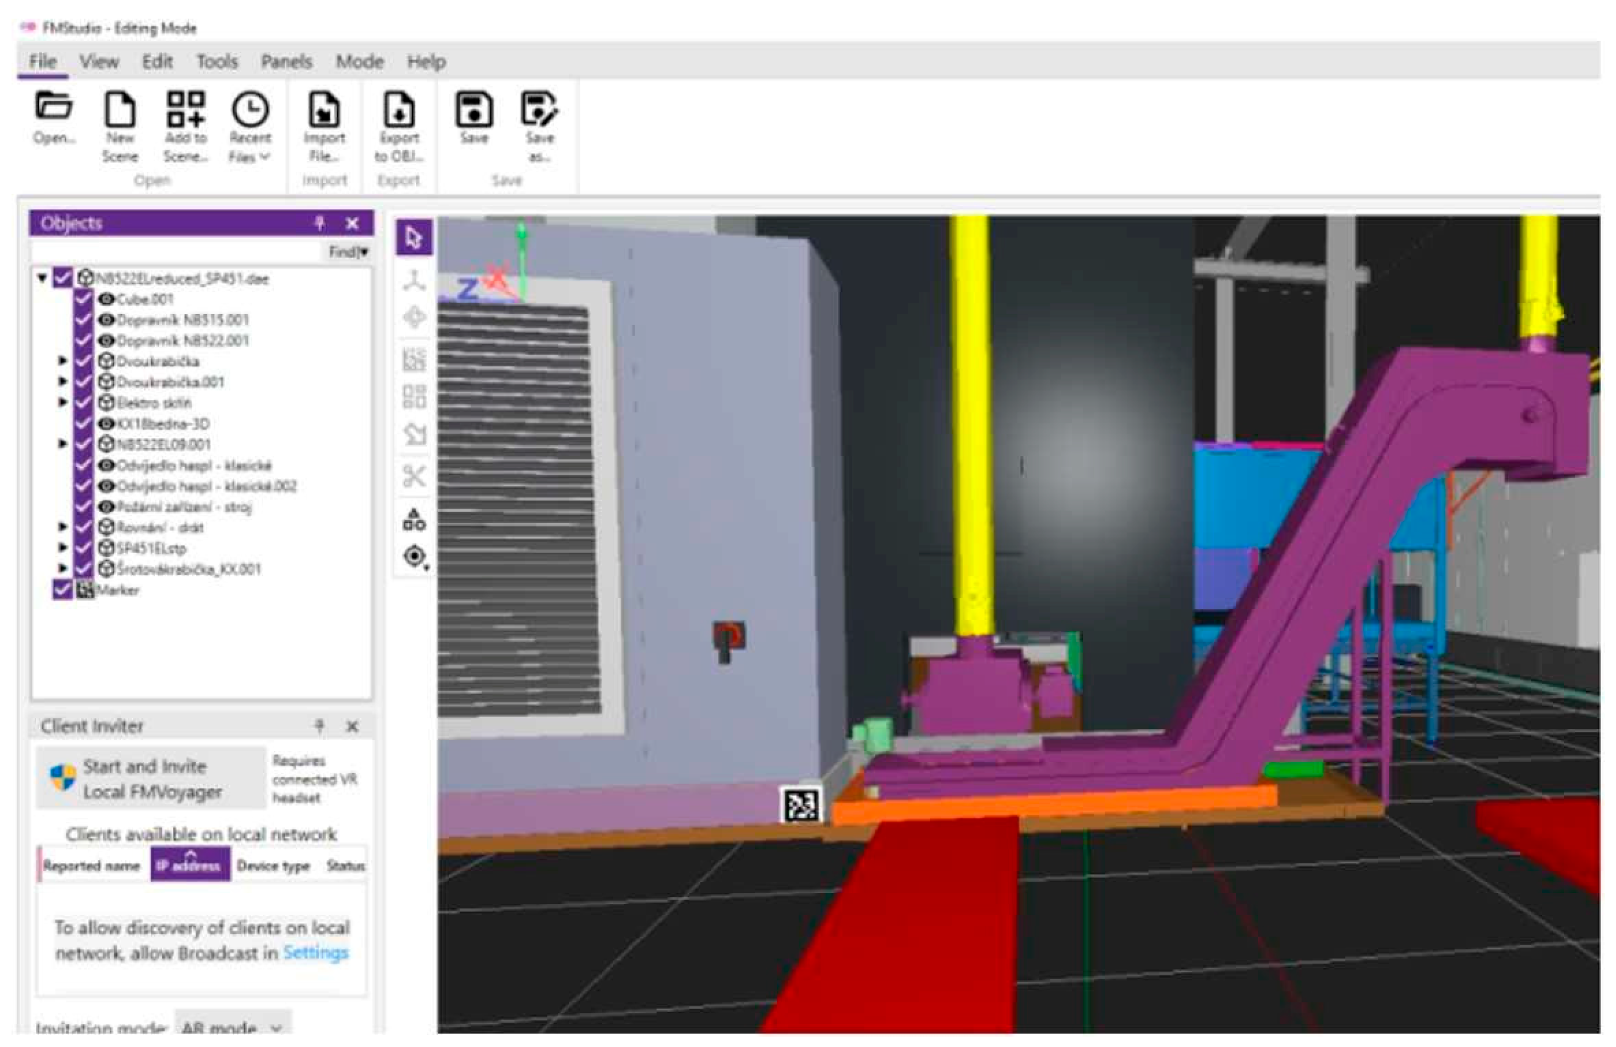Select the arrow pointer tool
Viewport: 1616px width, 1047px height.
click(x=414, y=237)
